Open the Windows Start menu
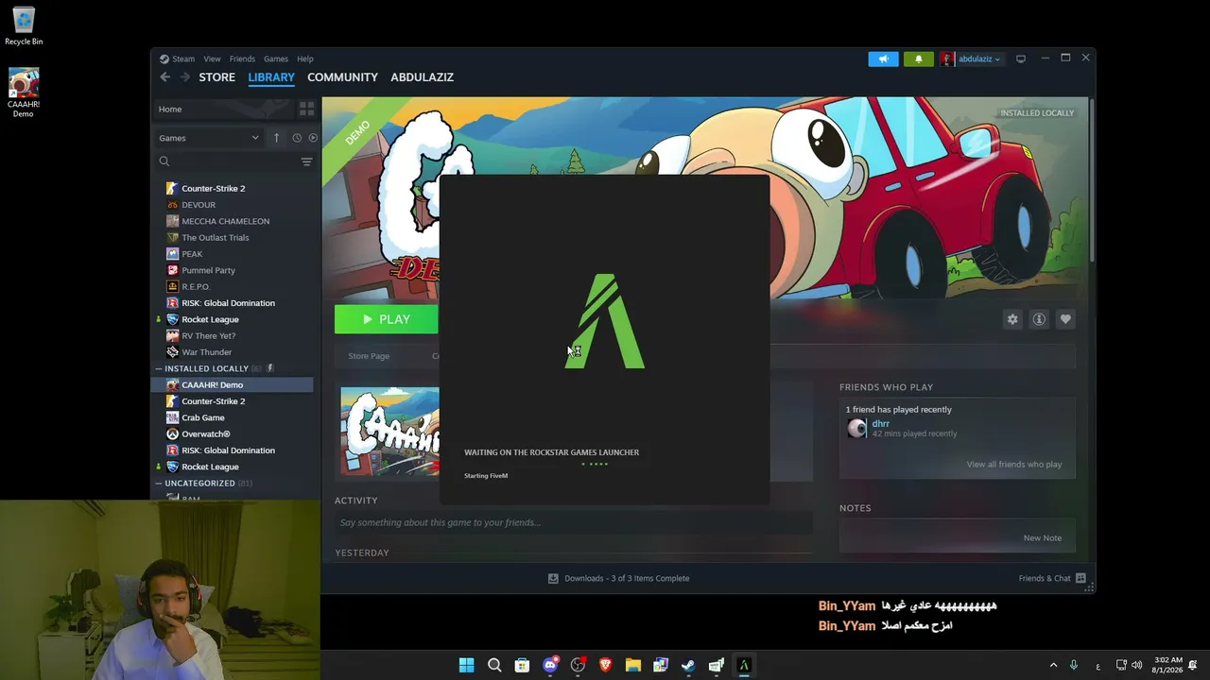The height and width of the screenshot is (680, 1210). point(466,665)
